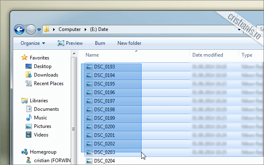This screenshot has width=264, height=165.
Task: Select the Libraries group icon
Action: [x=25, y=101]
